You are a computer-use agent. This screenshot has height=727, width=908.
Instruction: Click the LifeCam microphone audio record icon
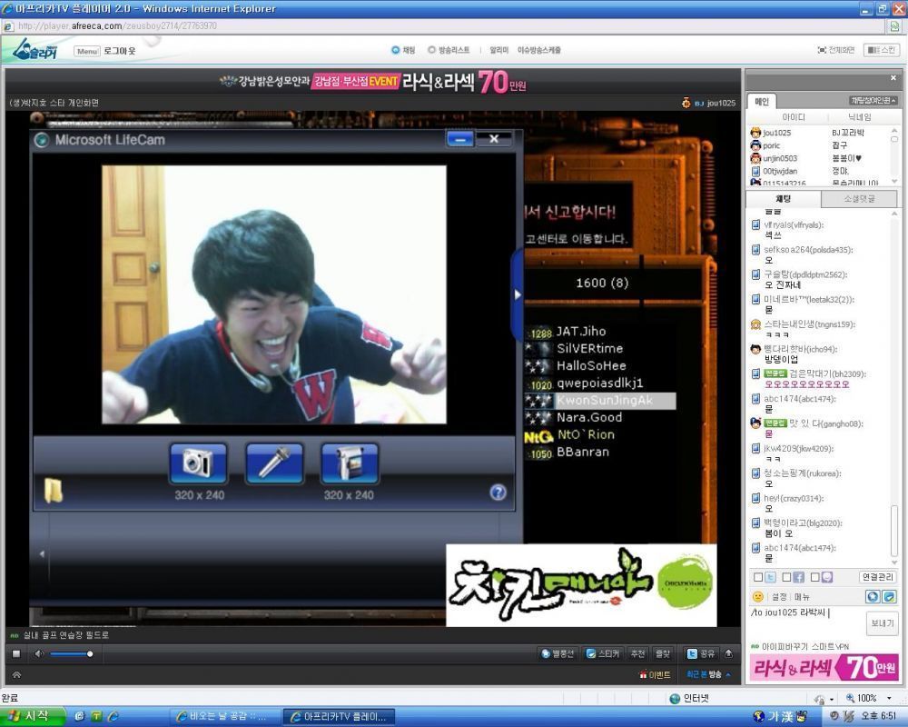[274, 463]
